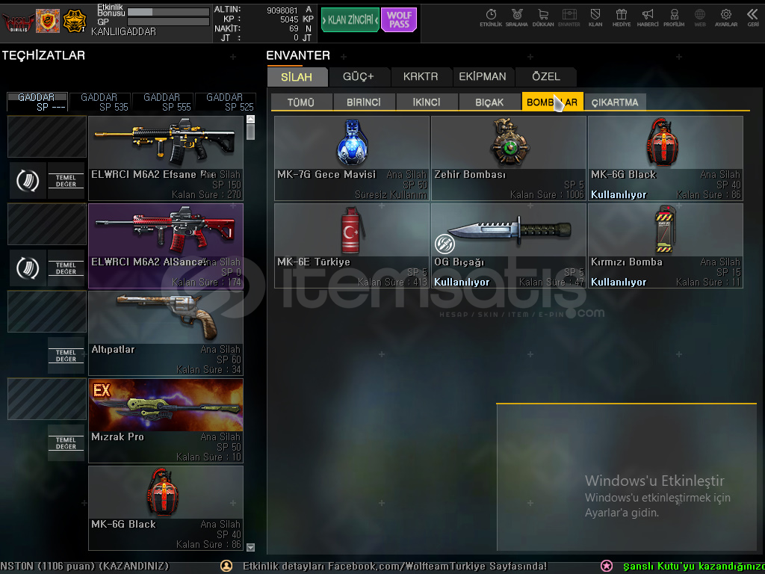Select the GADDAR SP 525 loadout tab
Screen dimensions: 765x574
coord(225,102)
